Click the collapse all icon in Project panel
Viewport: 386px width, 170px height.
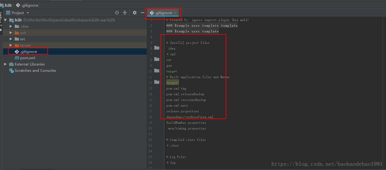(x=125, y=13)
